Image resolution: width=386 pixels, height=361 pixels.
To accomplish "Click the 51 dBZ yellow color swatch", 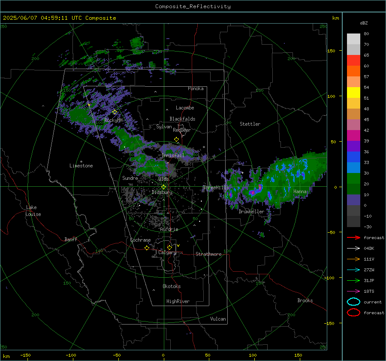I will pyautogui.click(x=353, y=92).
